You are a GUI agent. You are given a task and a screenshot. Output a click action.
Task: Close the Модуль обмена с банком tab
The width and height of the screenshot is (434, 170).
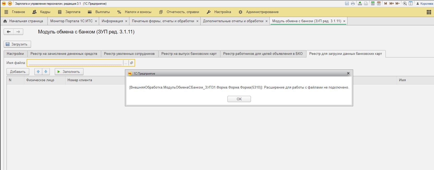point(344,21)
